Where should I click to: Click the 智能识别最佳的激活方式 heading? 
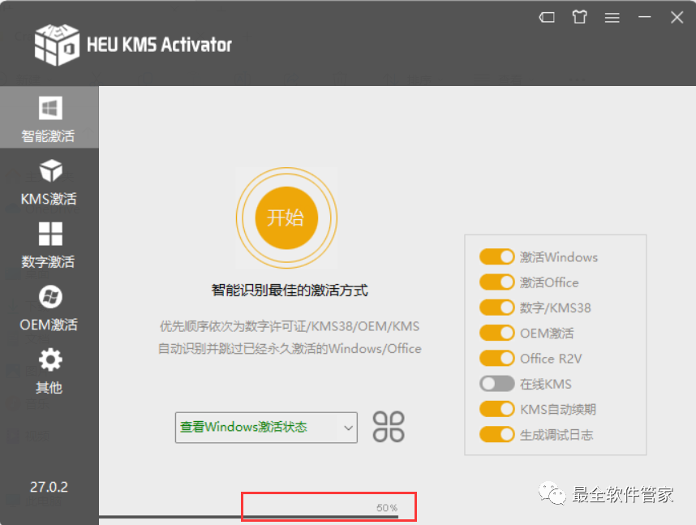coord(290,290)
